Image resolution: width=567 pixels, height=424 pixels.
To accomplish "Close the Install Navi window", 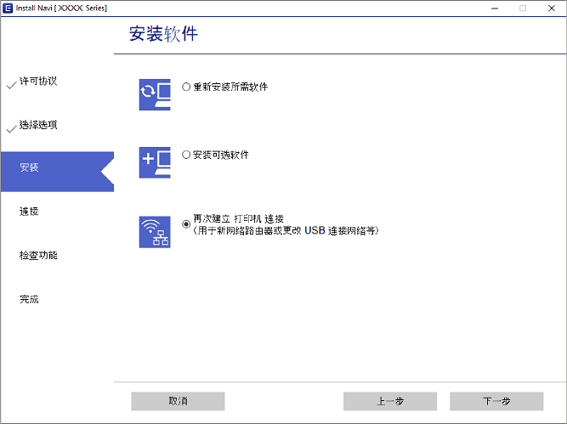I will [x=551, y=8].
